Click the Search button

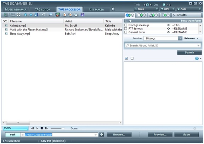pyautogui.click(x=189, y=52)
